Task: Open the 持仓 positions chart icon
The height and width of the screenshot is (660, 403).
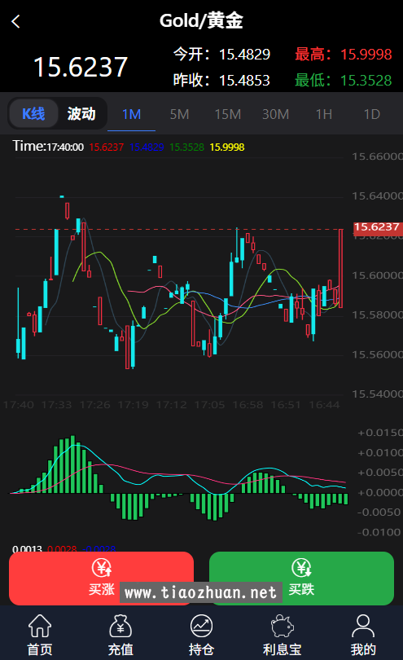Action: click(201, 626)
